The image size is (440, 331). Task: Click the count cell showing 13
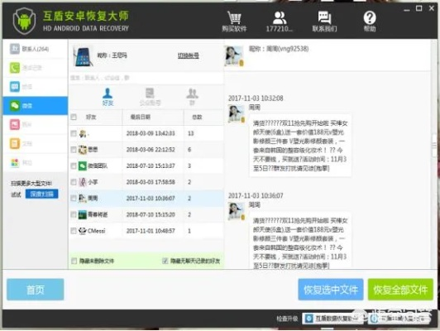191,133
